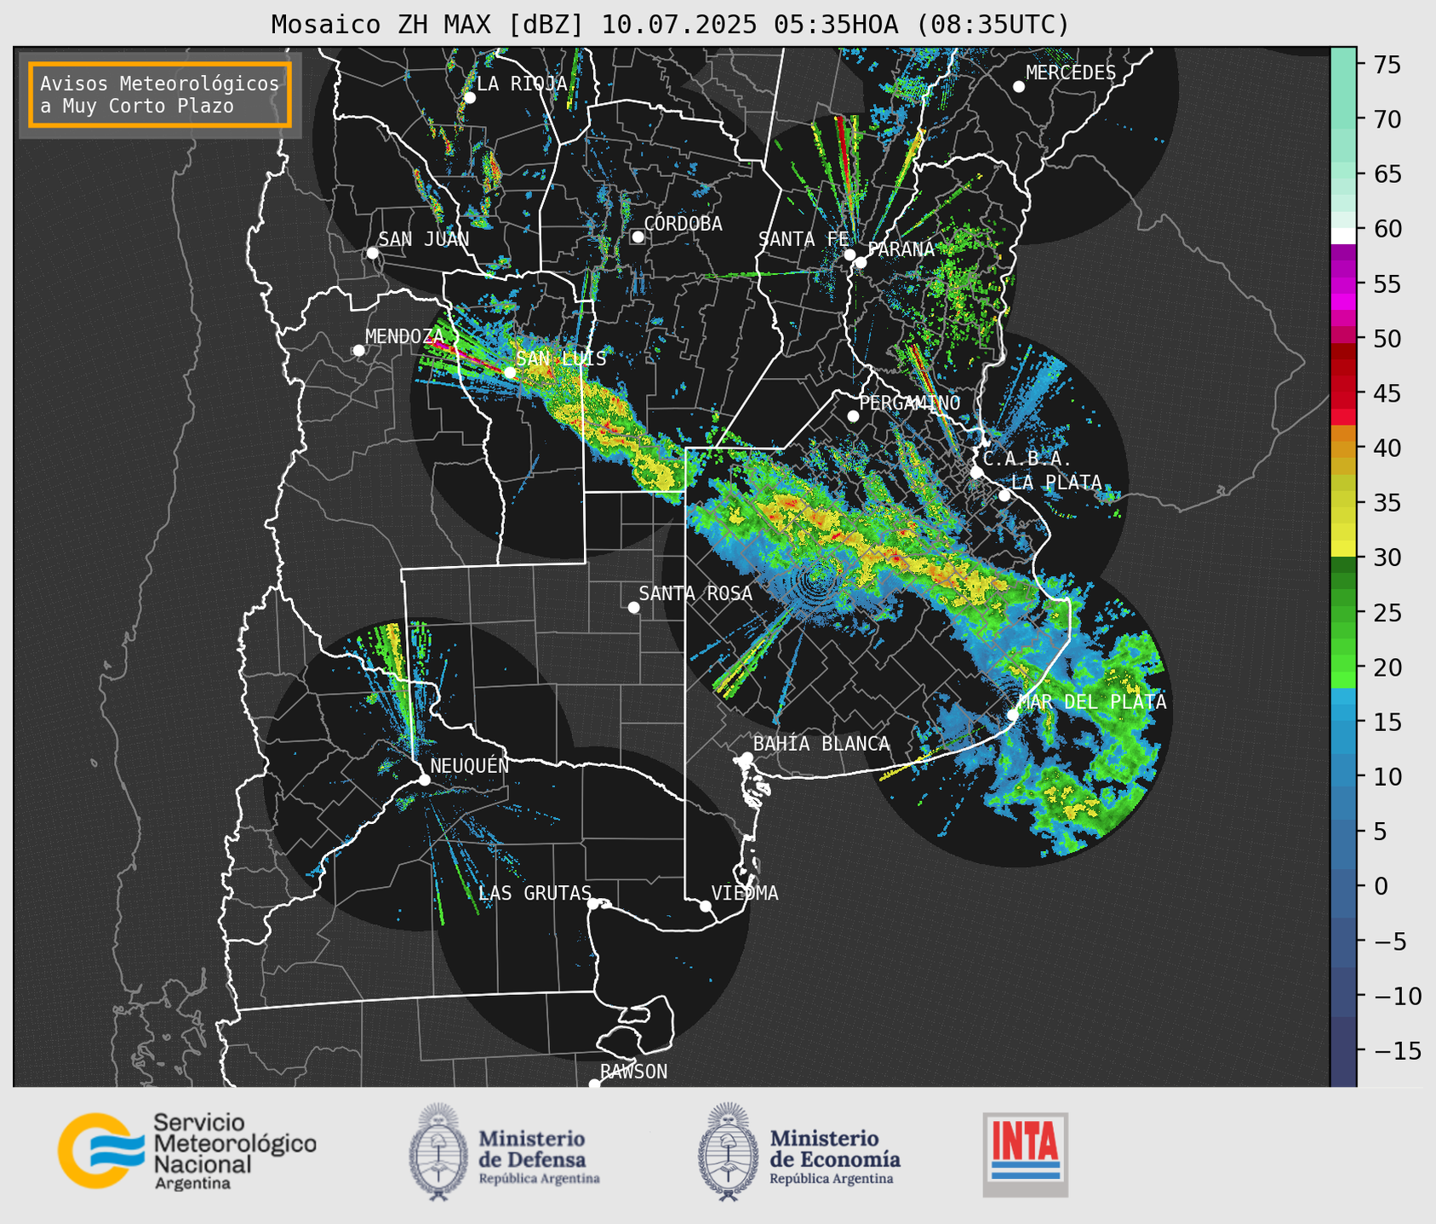The image size is (1436, 1224).
Task: Click the 40 dBZ orange colorbar segment
Action: tap(1343, 449)
